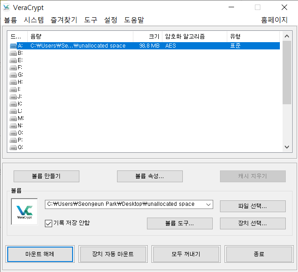Viewport: 298px width, 272px height.
Task: Select the N: drive slot icon
Action: (13, 126)
